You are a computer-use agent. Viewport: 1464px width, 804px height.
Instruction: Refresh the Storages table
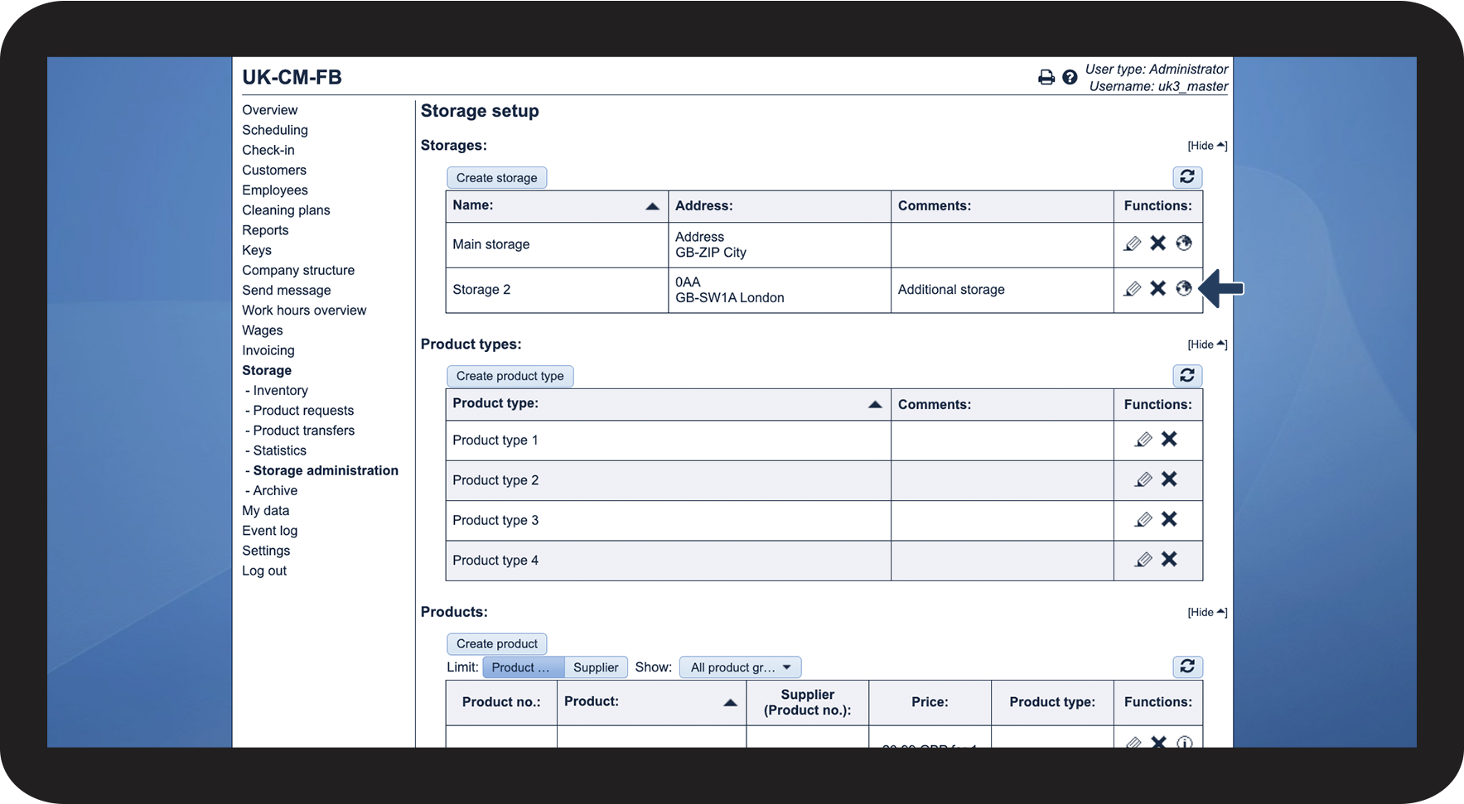1187,177
